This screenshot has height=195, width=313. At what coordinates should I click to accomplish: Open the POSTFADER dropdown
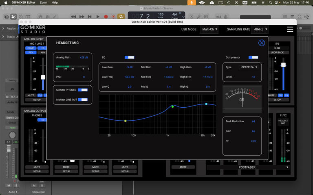click(x=248, y=167)
